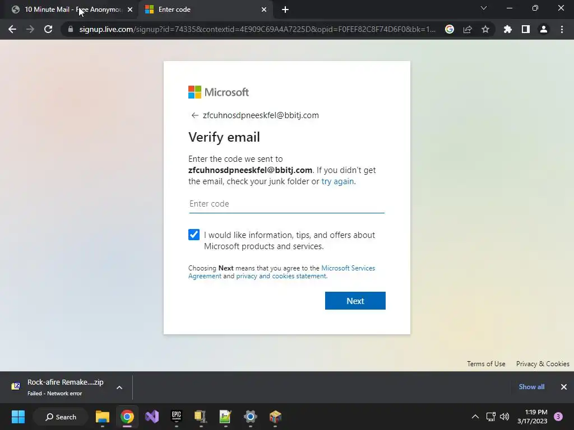Go forward in browser history
The width and height of the screenshot is (574, 430).
[30, 29]
